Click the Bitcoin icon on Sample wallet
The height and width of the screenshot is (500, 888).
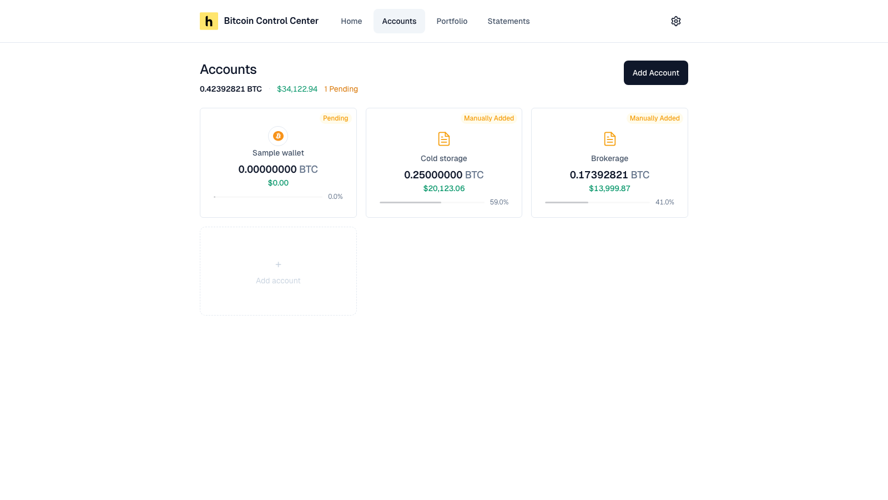(278, 136)
